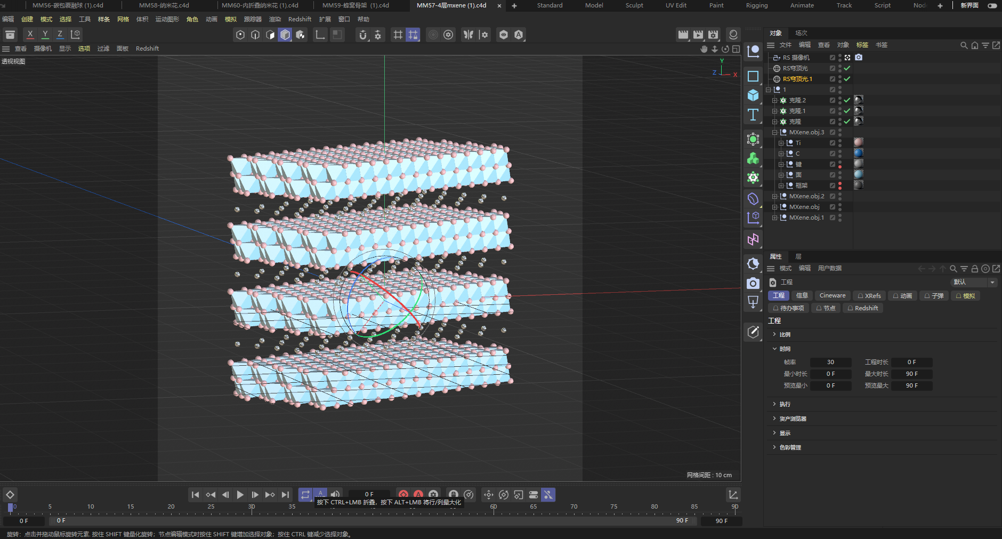Switch to the Sculpt layout tab
The width and height of the screenshot is (1002, 539).
(634, 5)
